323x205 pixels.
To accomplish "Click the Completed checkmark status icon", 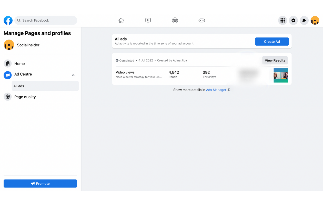I will tap(117, 60).
